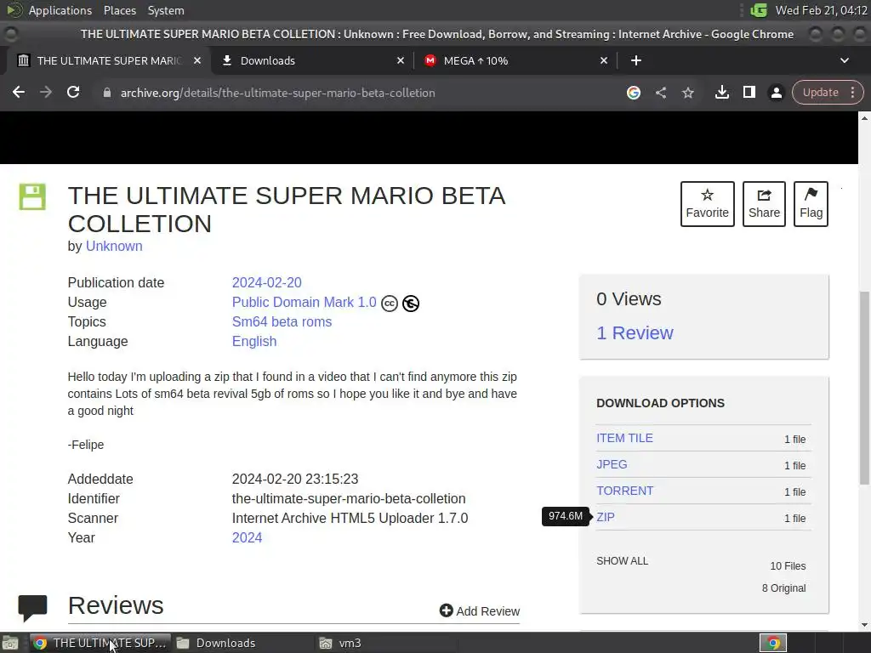Download the TORRENT option

click(x=624, y=491)
